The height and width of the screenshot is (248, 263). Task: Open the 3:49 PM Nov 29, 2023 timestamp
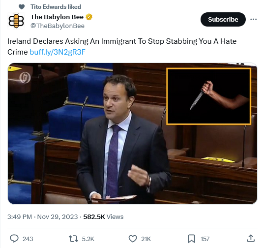pos(43,217)
